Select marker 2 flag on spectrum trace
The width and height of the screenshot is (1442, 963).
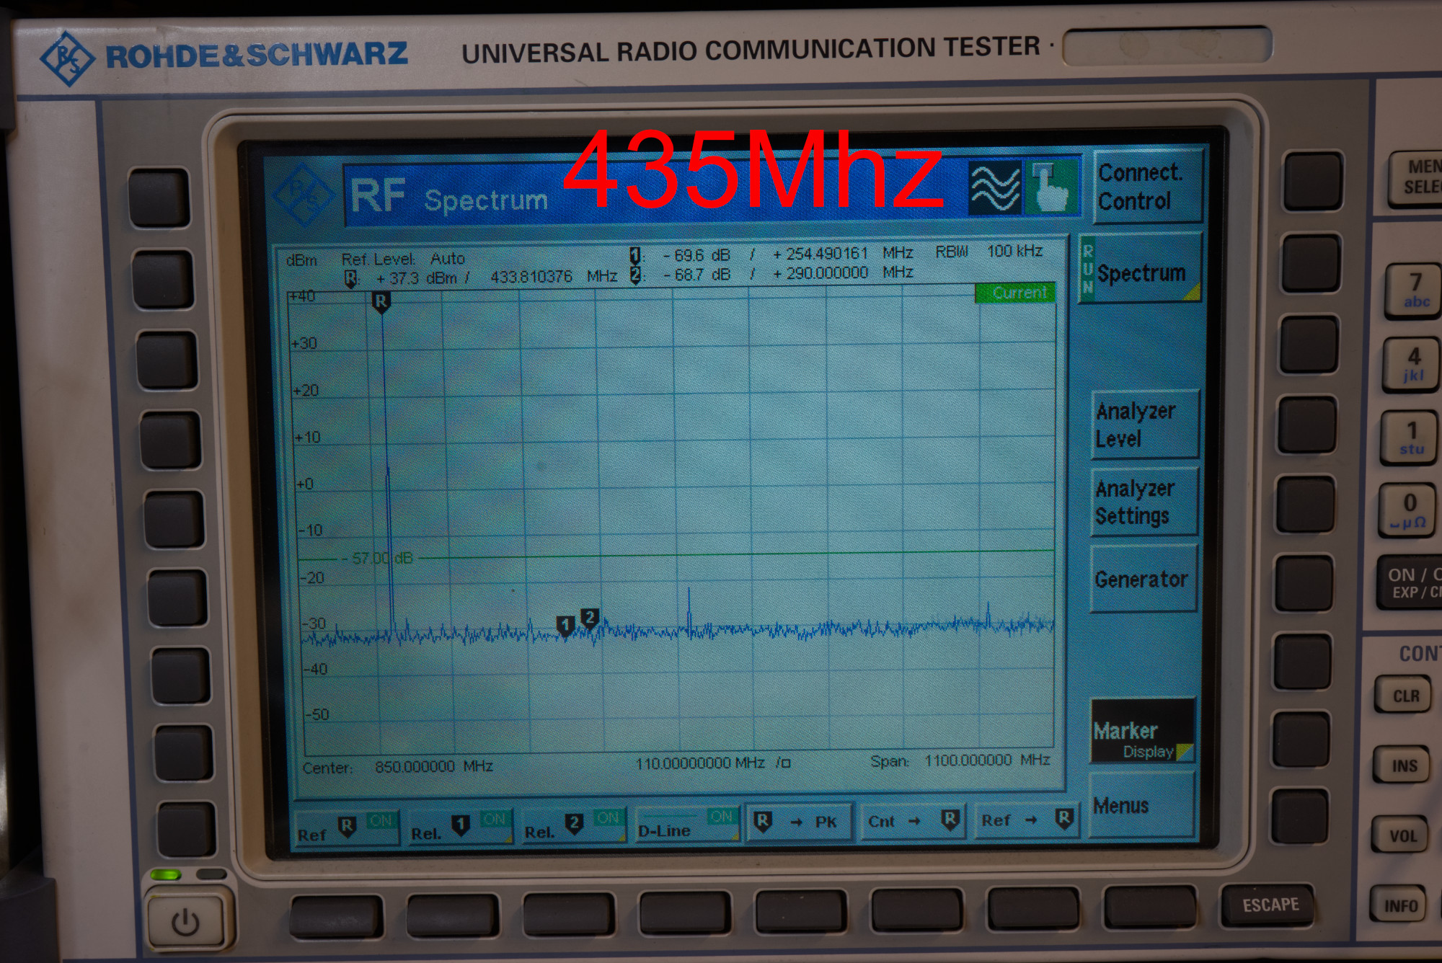pyautogui.click(x=590, y=618)
